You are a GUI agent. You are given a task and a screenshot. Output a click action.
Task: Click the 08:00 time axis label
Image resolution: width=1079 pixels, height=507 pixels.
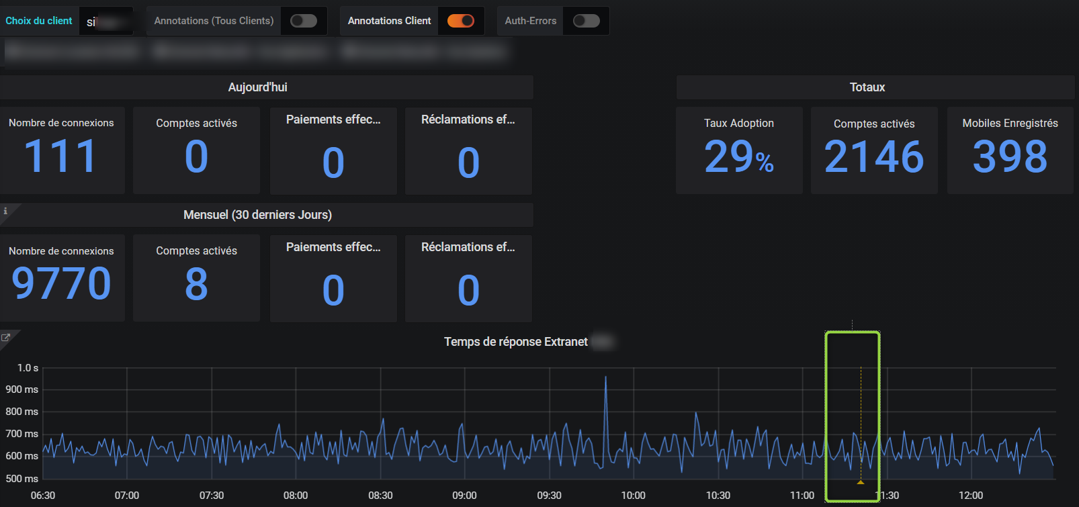coord(296,496)
